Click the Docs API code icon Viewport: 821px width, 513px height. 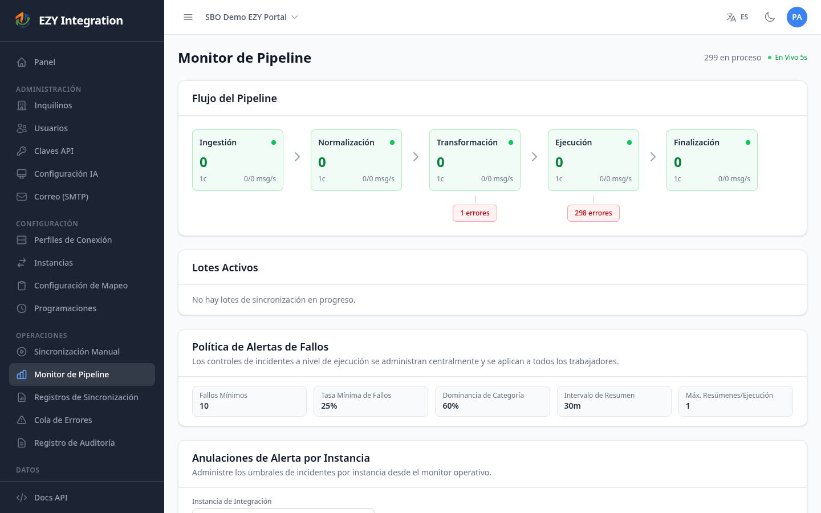[x=22, y=498]
